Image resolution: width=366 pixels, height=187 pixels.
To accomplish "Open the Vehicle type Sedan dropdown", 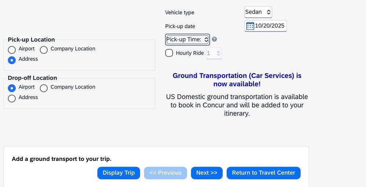I will pos(258,12).
